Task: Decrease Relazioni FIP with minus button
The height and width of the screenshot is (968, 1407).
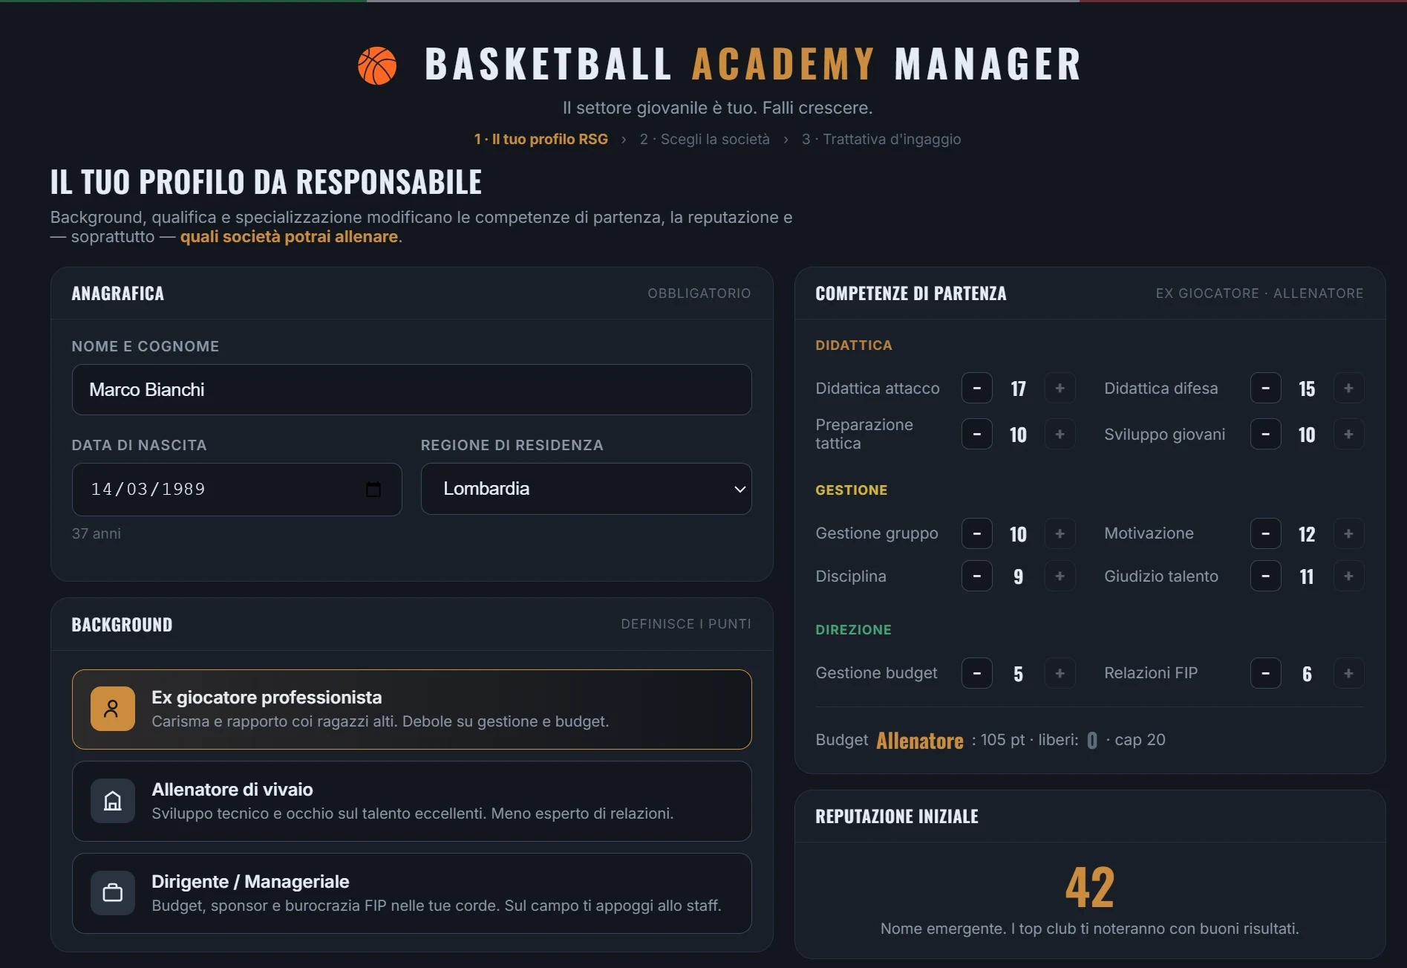Action: tap(1266, 673)
